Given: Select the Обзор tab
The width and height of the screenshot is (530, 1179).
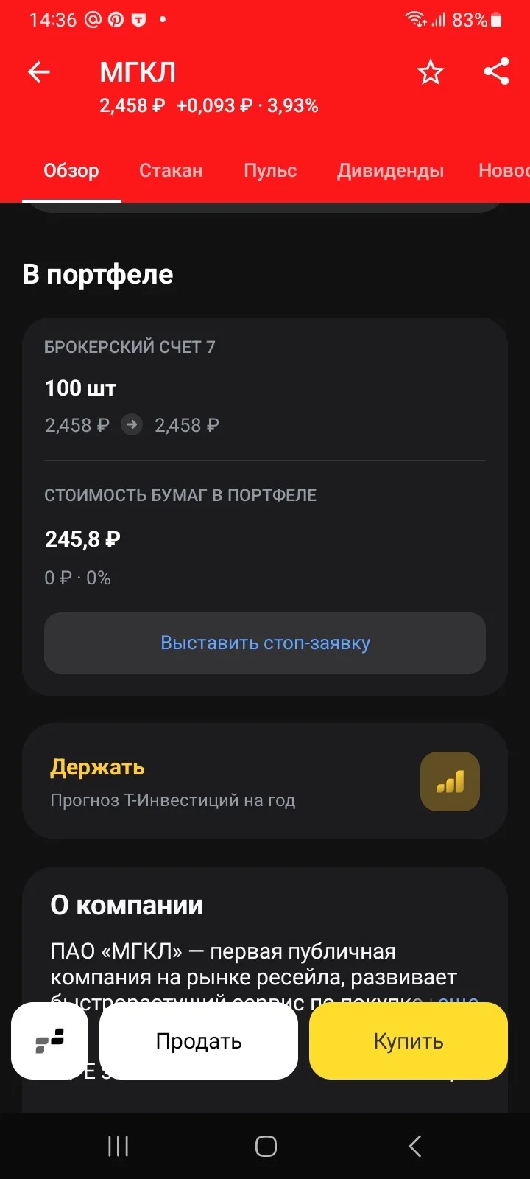Looking at the screenshot, I should pos(71,170).
